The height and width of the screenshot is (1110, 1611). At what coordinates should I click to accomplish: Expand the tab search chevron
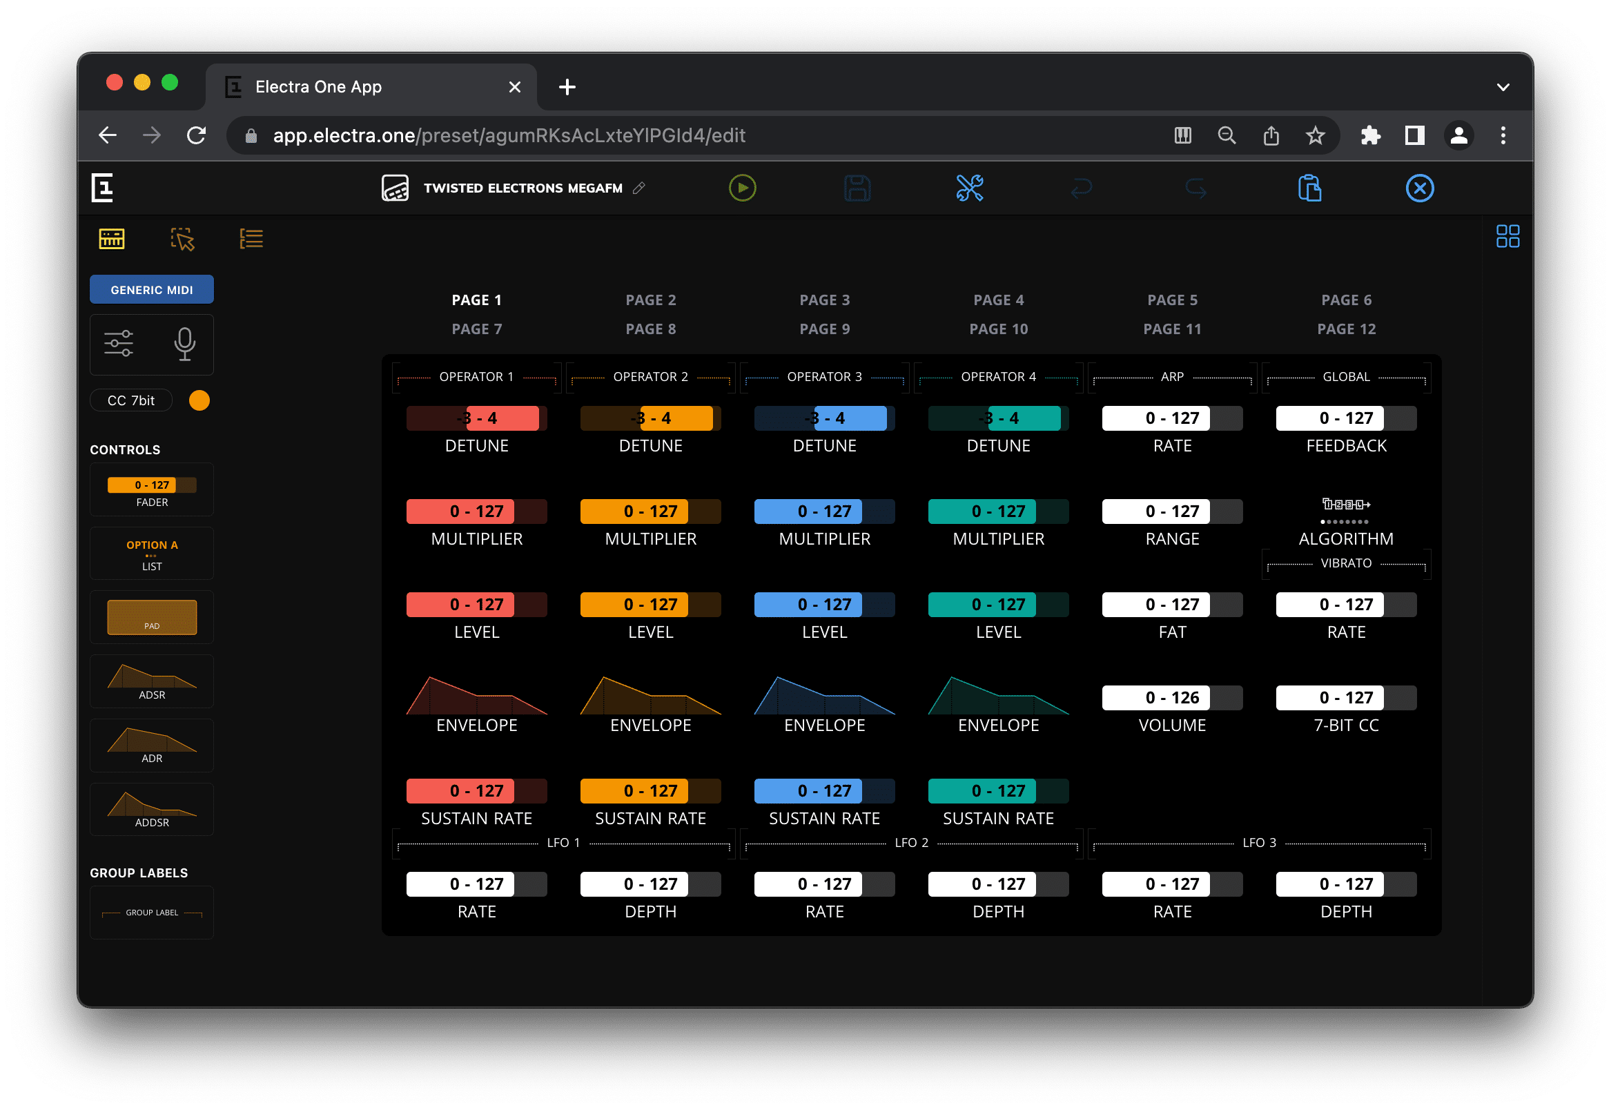tap(1503, 87)
